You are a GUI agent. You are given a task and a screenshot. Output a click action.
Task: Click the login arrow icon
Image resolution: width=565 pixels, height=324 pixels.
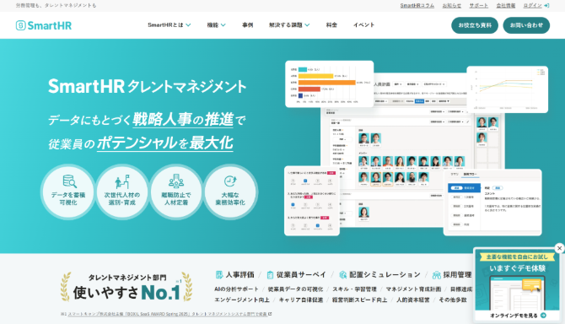point(546,5)
